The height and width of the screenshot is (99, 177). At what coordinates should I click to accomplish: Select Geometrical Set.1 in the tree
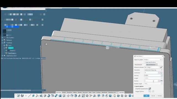pos(12,56)
